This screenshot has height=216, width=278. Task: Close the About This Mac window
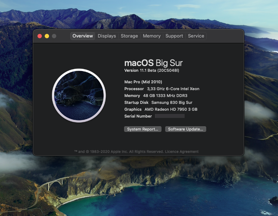[40, 36]
